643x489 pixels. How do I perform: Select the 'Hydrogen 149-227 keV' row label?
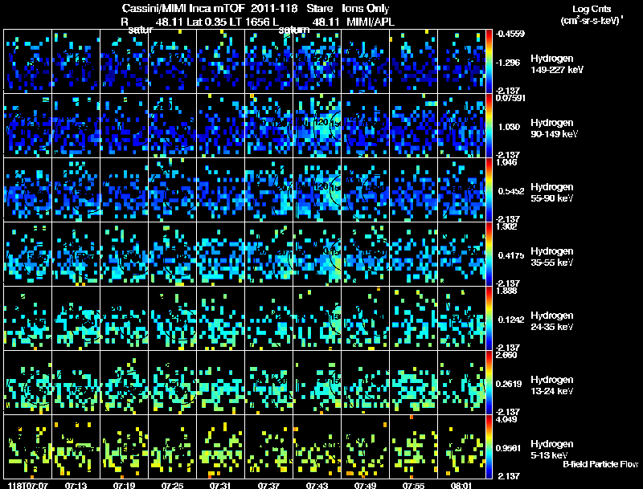[556, 64]
